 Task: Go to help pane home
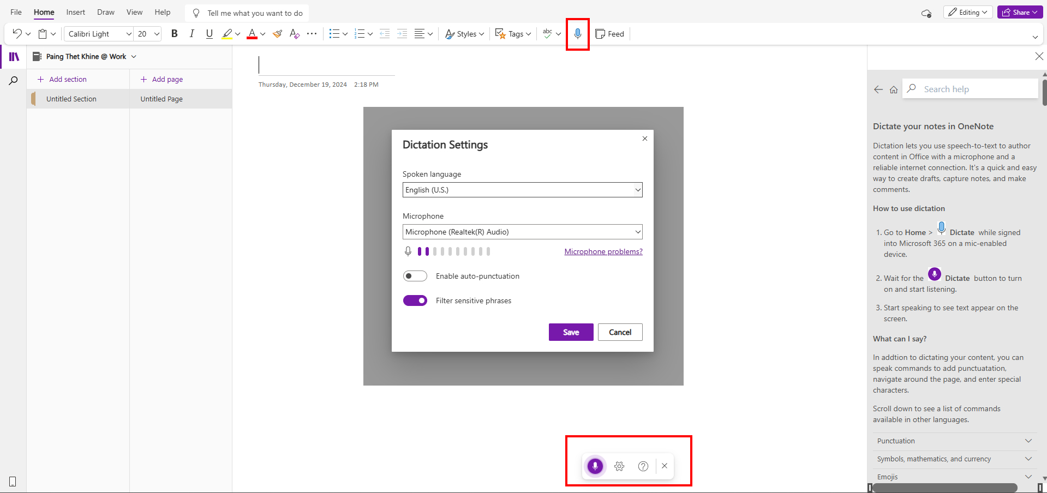pyautogui.click(x=894, y=89)
